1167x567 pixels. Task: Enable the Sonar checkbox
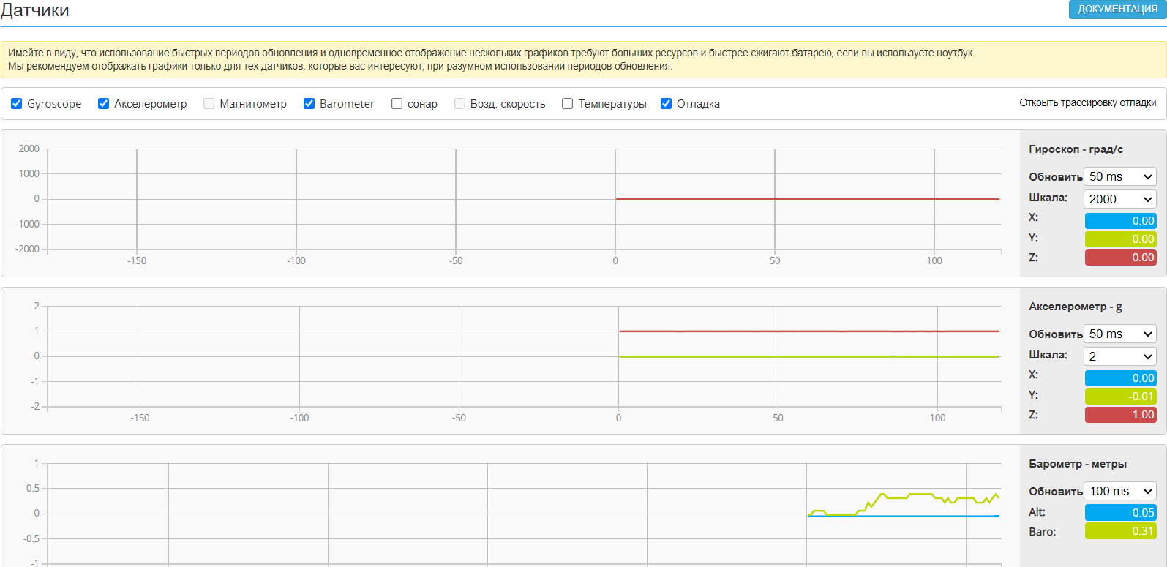pyautogui.click(x=397, y=104)
